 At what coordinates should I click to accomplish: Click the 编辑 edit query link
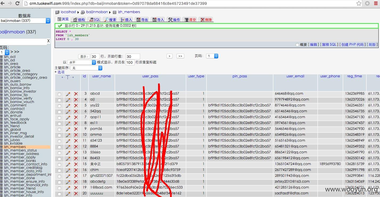(x=314, y=45)
